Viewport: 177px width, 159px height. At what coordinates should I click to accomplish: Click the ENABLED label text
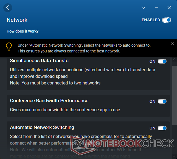tap(151, 20)
